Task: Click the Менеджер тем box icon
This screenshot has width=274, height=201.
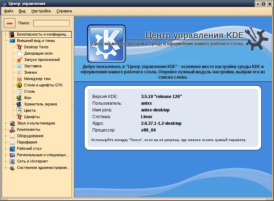Action: [x=19, y=79]
